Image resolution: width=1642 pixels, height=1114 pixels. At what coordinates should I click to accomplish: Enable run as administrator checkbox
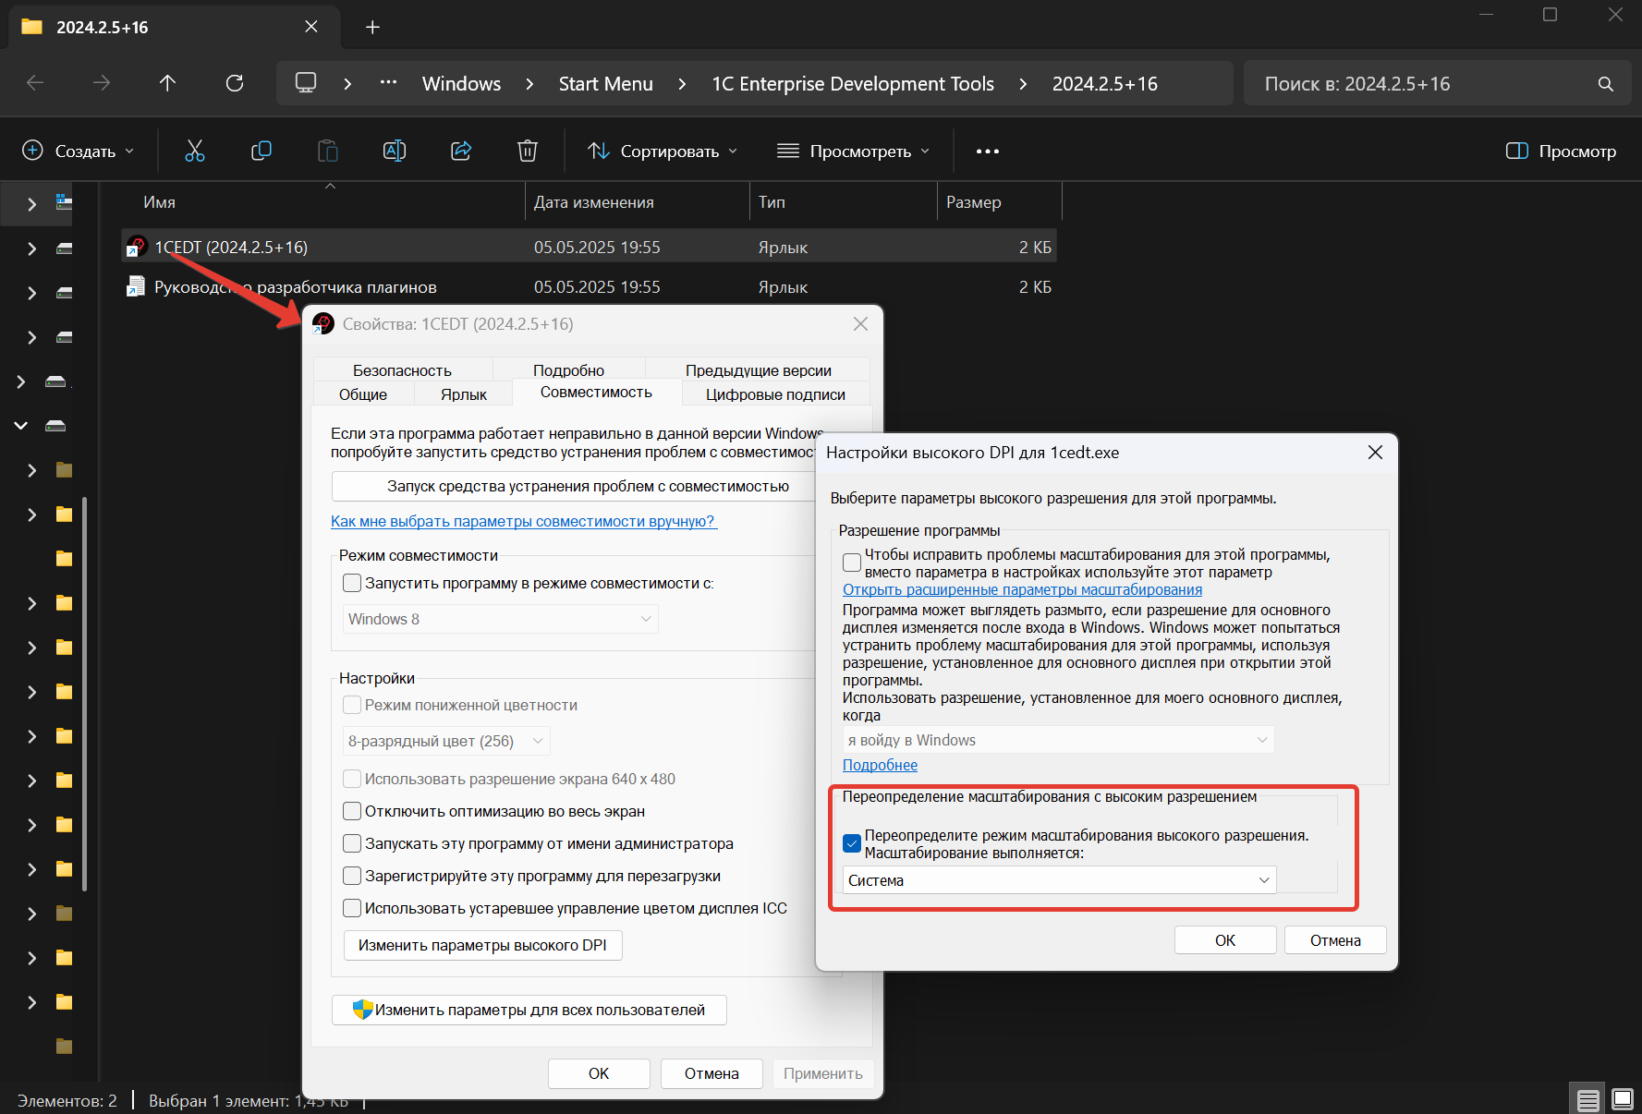click(x=352, y=843)
